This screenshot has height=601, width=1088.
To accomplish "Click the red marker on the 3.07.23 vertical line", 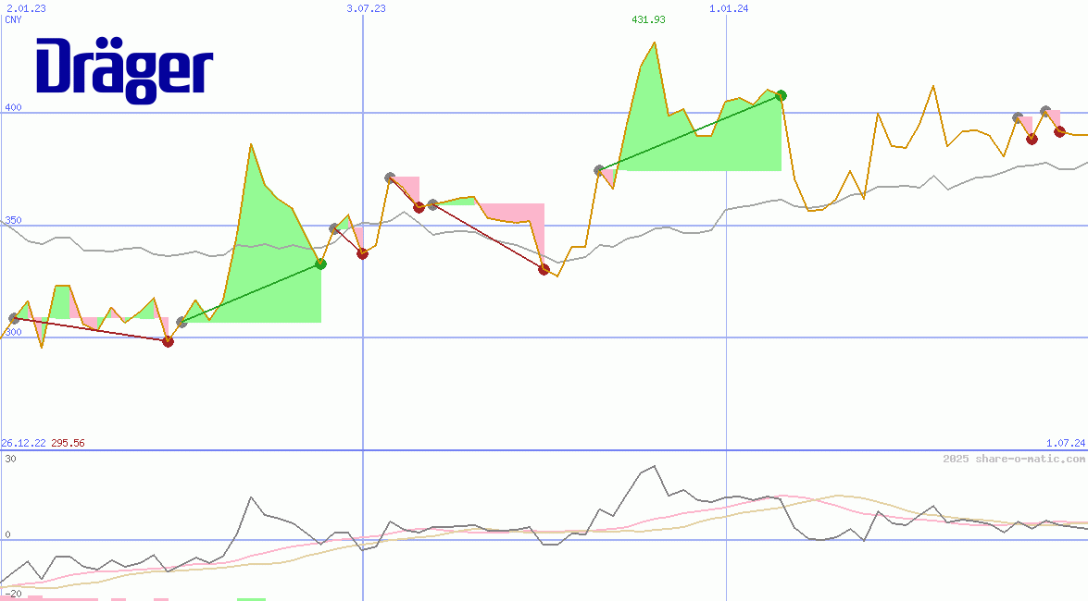I will (x=362, y=253).
